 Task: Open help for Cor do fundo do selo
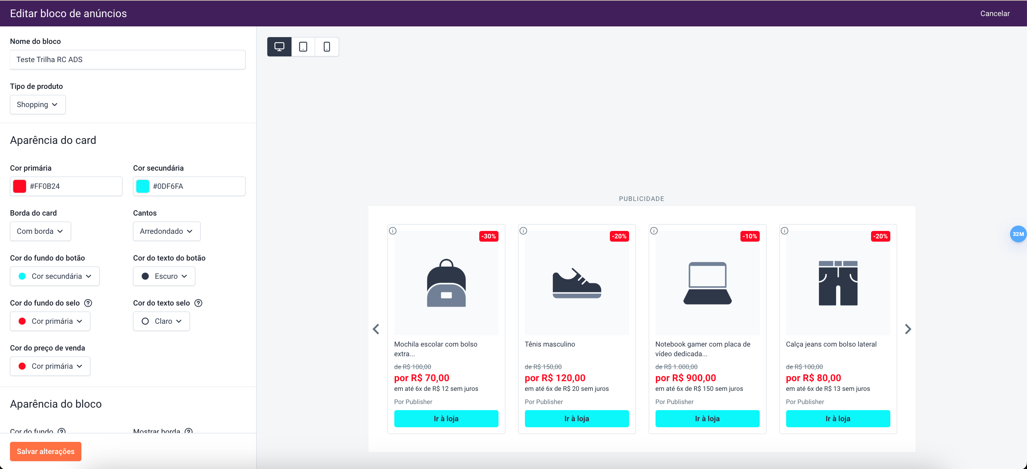click(88, 303)
